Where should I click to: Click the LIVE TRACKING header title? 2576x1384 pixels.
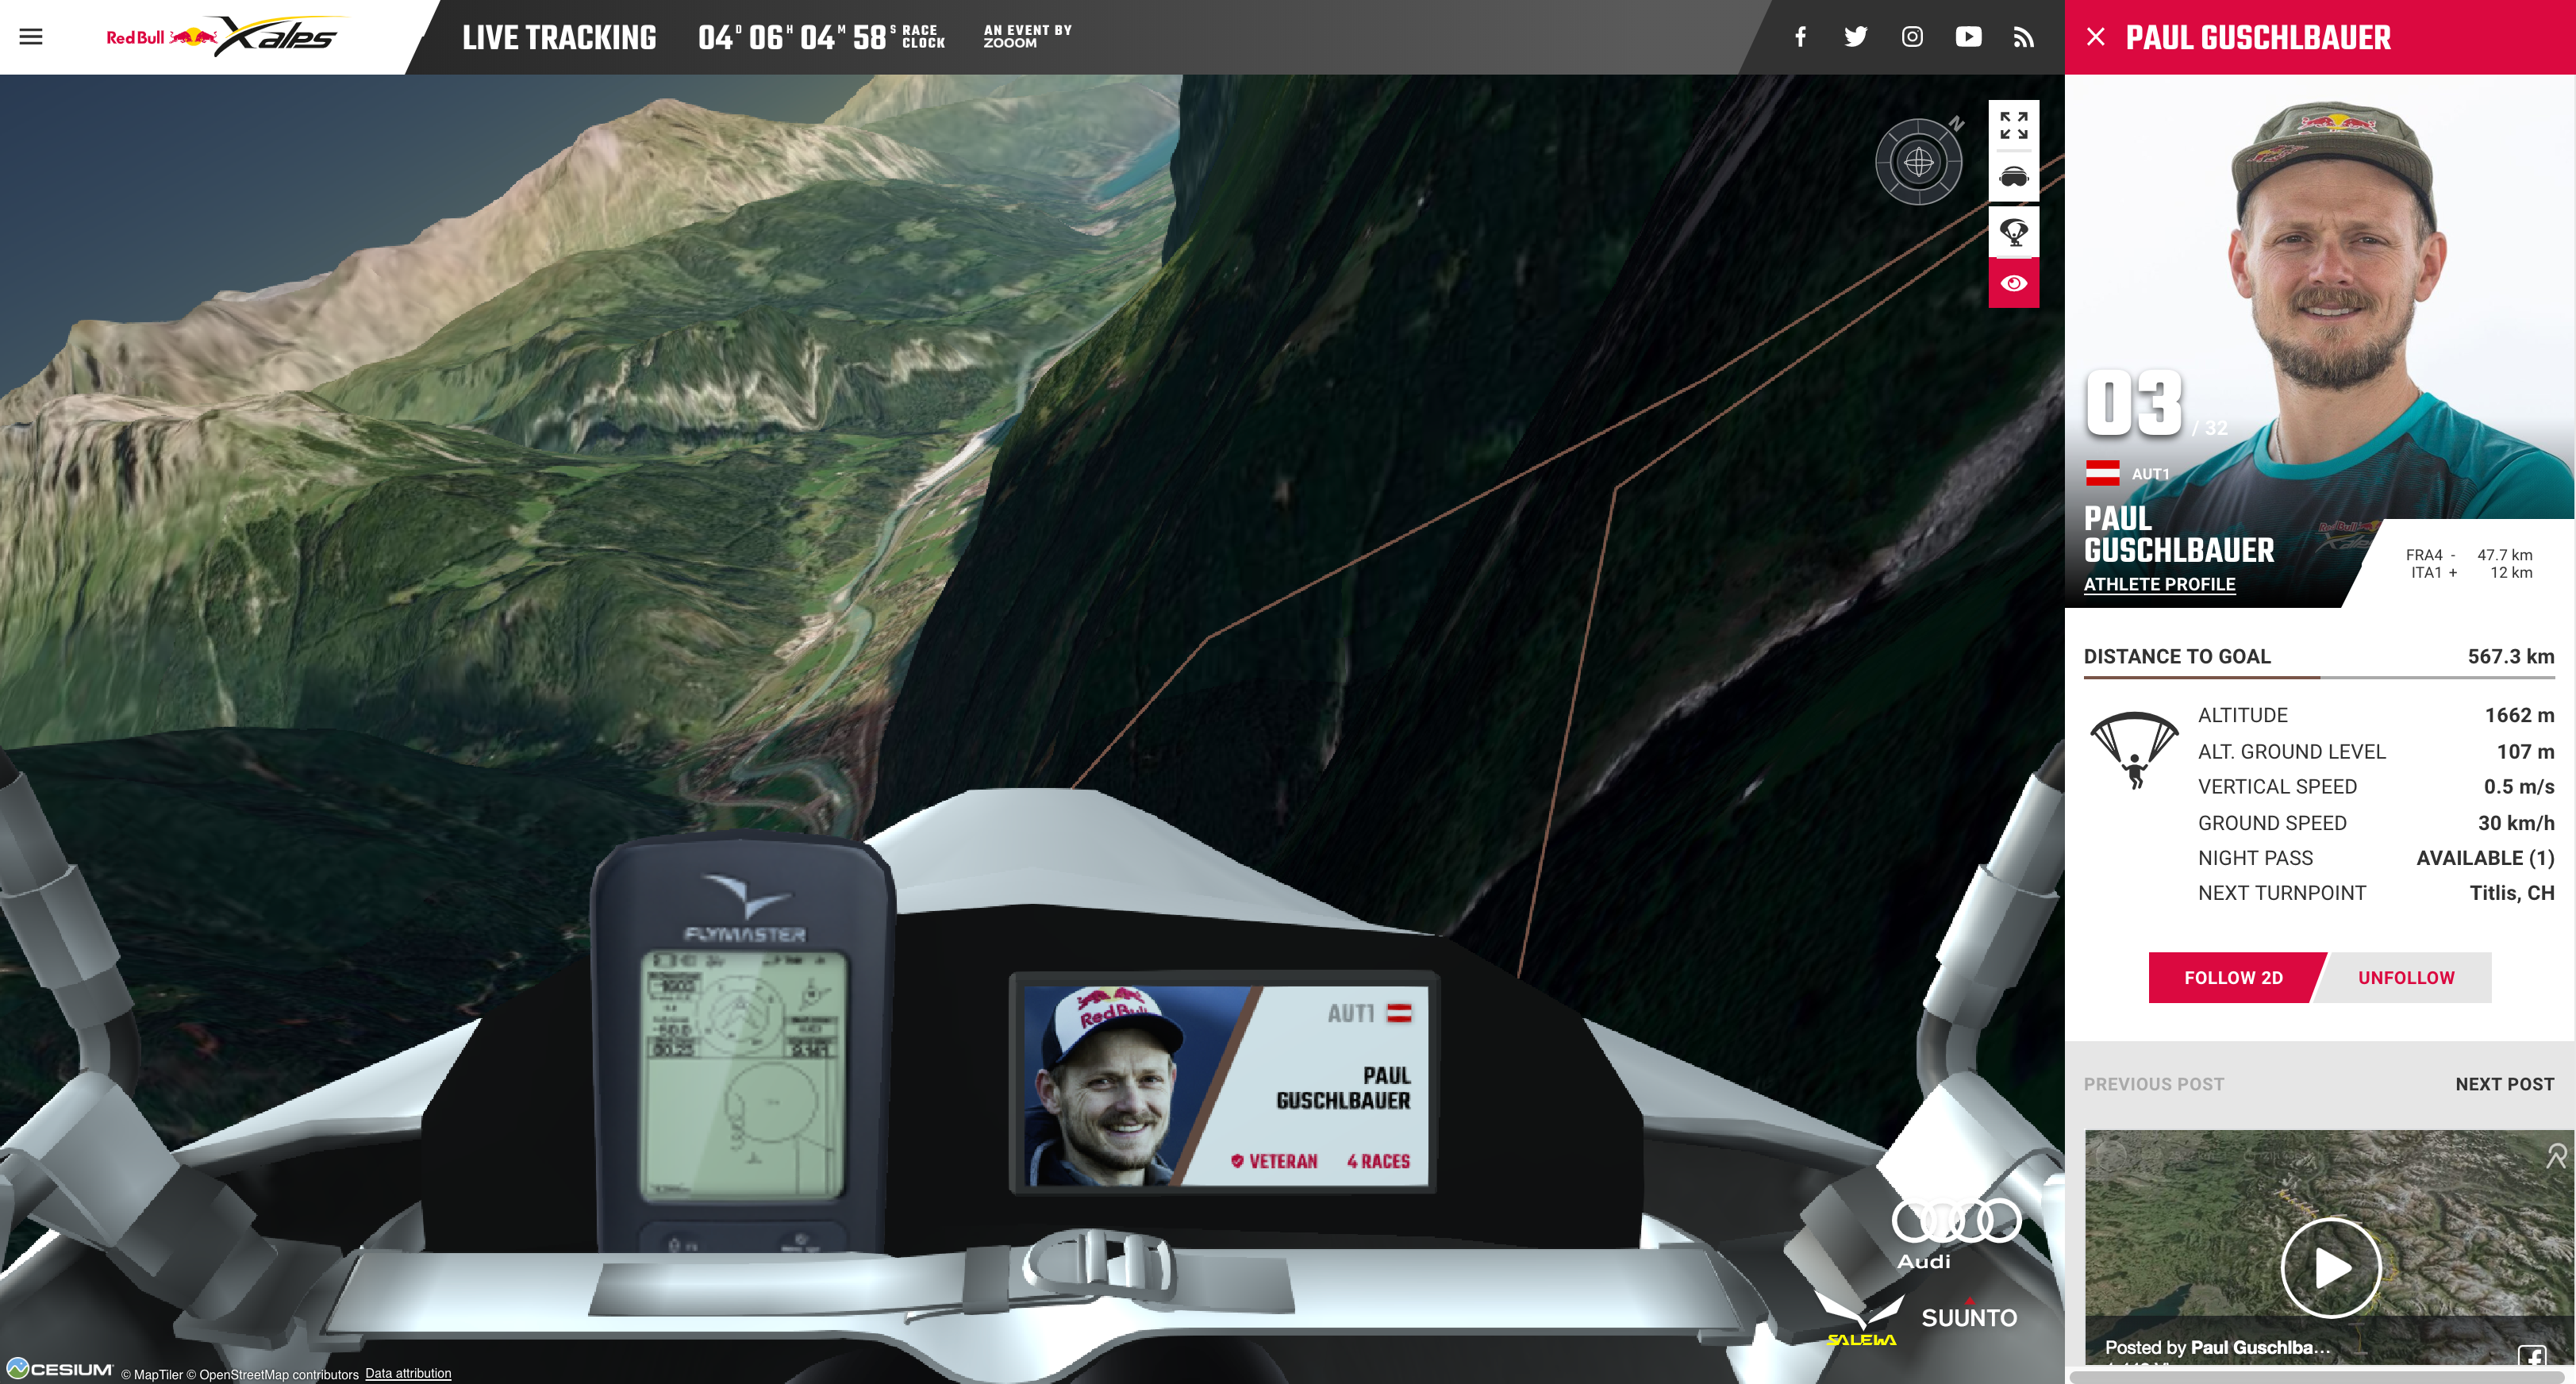(x=559, y=38)
